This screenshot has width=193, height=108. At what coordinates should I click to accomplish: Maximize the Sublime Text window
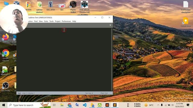click(x=102, y=17)
